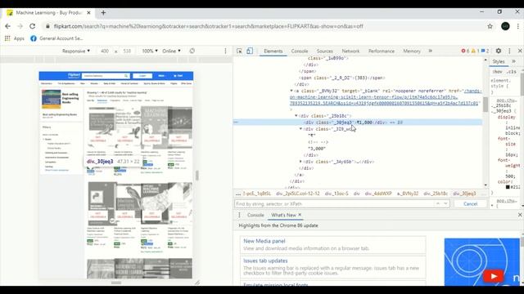Switch to the Elements tab
This screenshot has width=524, height=294.
click(273, 51)
